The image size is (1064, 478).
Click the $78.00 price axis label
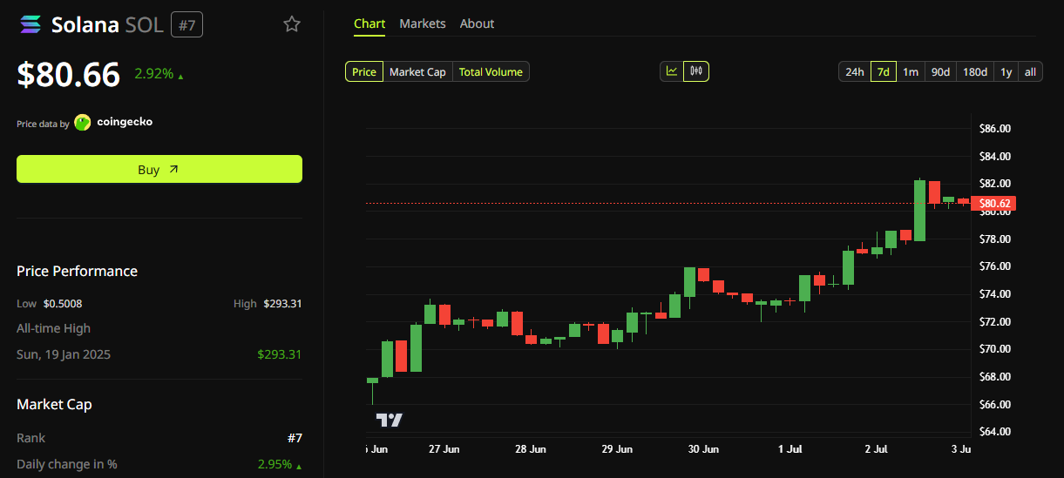coord(995,239)
